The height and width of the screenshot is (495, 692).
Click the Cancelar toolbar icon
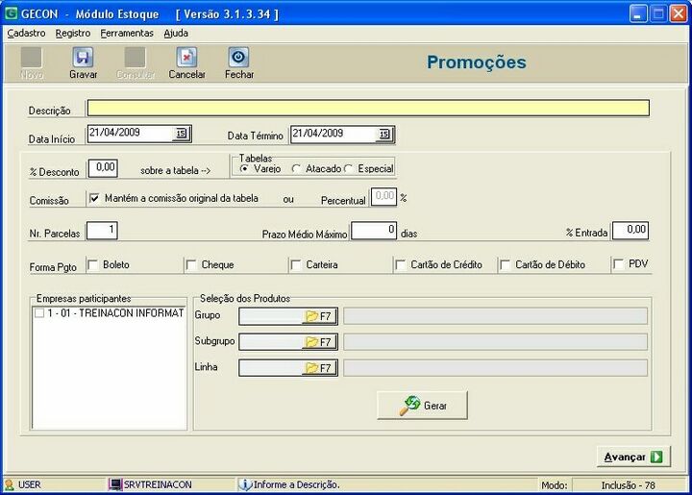[186, 58]
